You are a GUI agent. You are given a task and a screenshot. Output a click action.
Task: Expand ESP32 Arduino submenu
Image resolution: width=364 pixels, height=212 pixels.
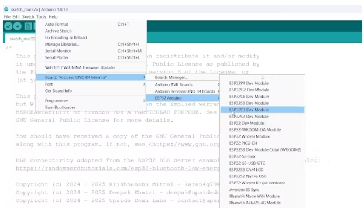[x=183, y=98]
